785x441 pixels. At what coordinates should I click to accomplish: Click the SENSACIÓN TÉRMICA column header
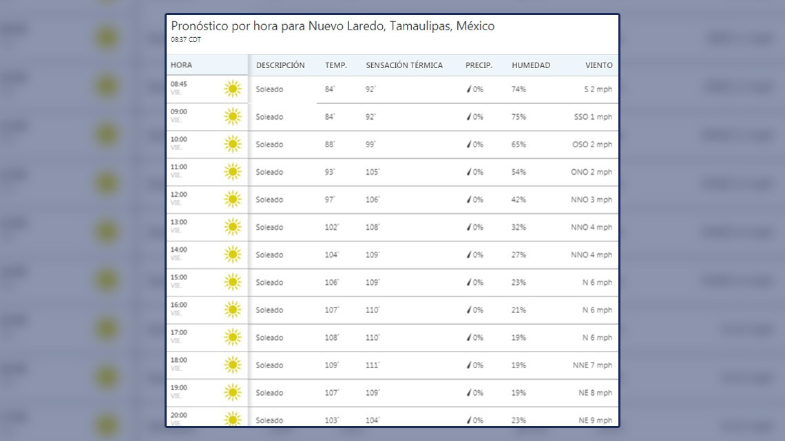point(404,65)
